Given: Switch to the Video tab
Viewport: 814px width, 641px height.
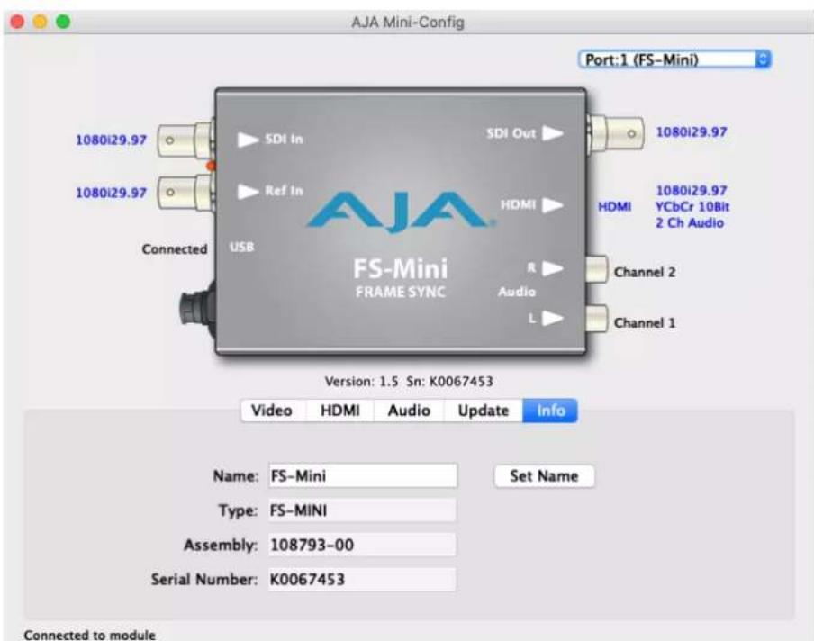Looking at the screenshot, I should (x=273, y=411).
